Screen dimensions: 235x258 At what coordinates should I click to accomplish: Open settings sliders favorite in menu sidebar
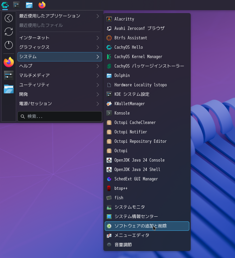(x=9, y=76)
